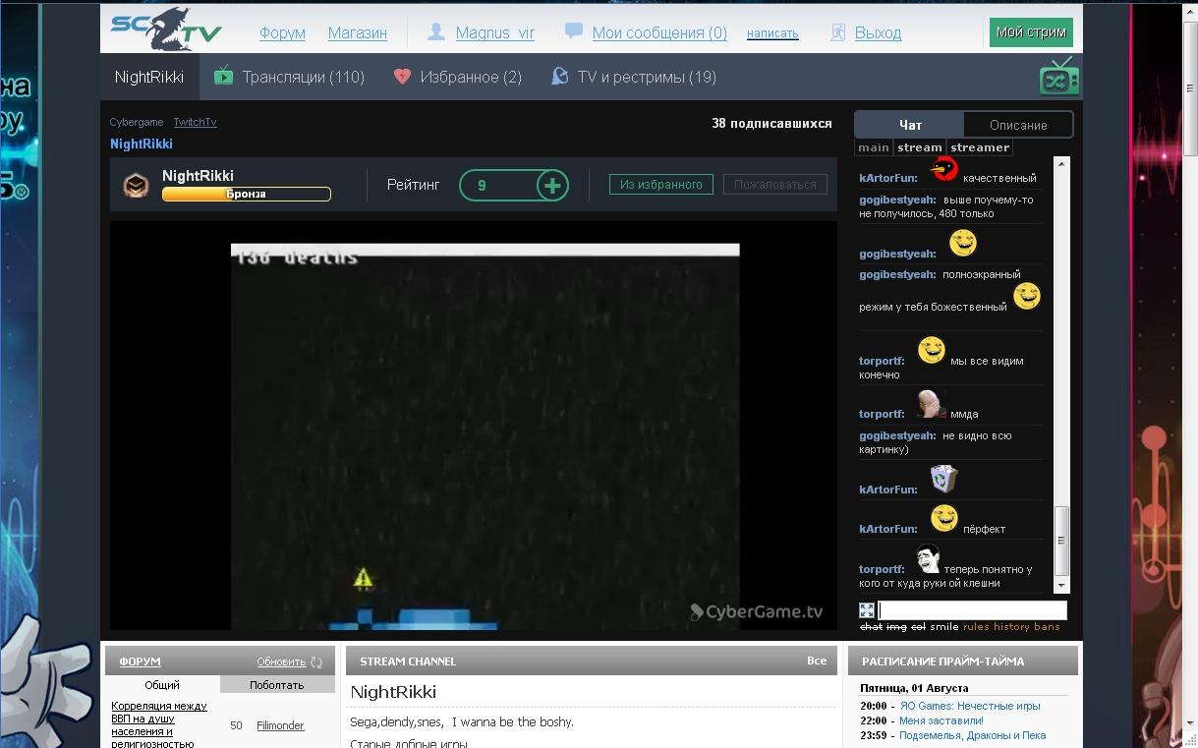The width and height of the screenshot is (1198, 748).
Task: Click the heart icon beside Избранное
Action: coord(402,76)
